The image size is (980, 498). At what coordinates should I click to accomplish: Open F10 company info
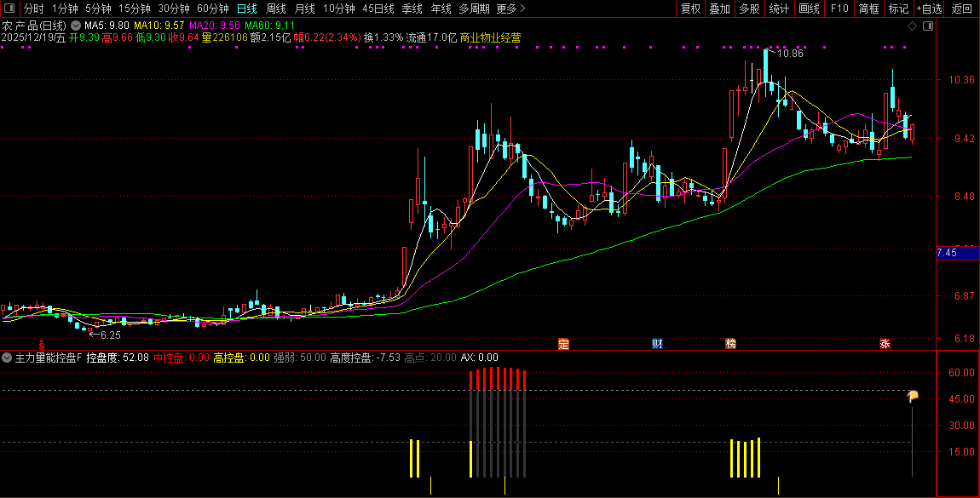pyautogui.click(x=839, y=9)
